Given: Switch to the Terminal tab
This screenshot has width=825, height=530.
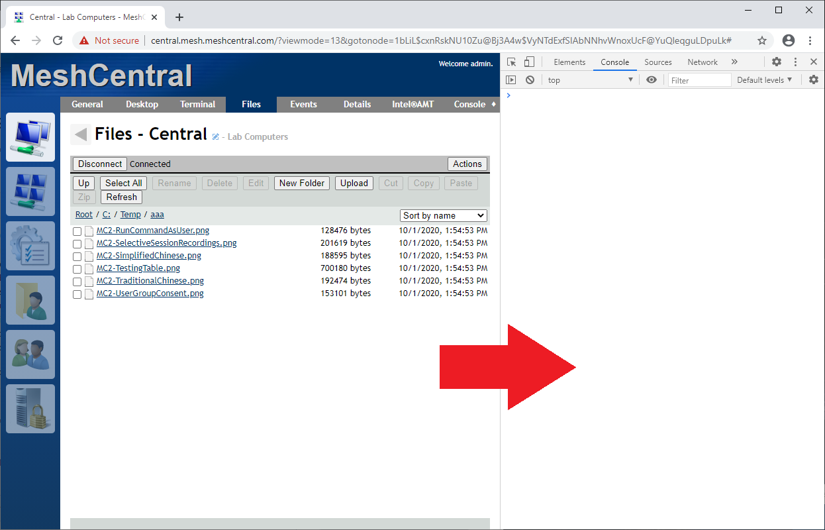Looking at the screenshot, I should (x=198, y=104).
